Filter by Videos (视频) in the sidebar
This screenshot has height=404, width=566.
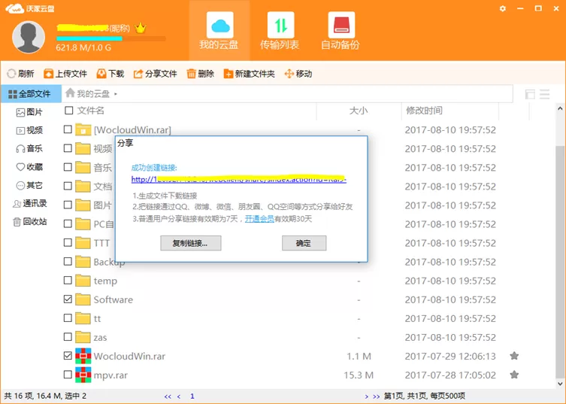click(29, 130)
